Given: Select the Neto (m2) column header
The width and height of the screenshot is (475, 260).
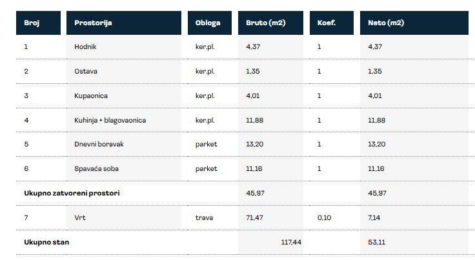Looking at the screenshot, I should coord(386,23).
